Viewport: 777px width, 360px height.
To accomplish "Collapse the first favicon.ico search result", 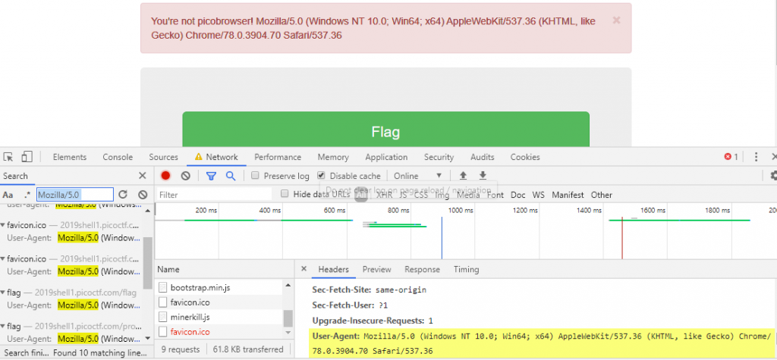I will click(3, 225).
